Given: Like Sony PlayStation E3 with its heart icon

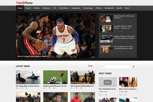Looking at the screenshot, I should pyautogui.click(x=106, y=95).
